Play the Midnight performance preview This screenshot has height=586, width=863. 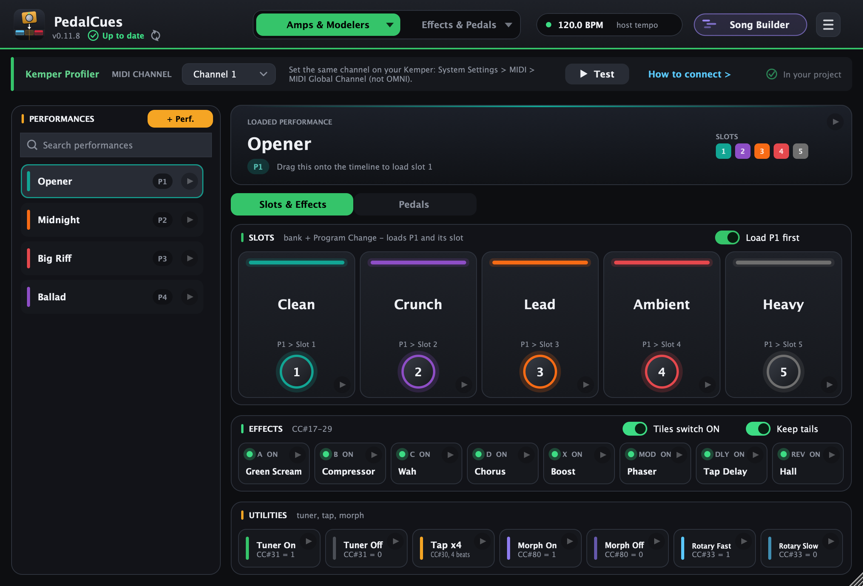pos(190,220)
